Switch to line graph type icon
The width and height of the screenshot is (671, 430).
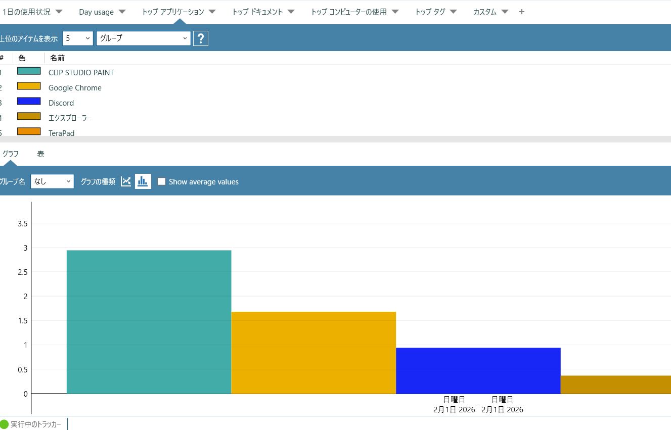click(x=126, y=181)
